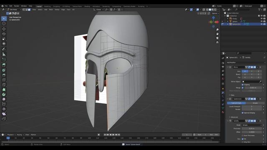Enable Even Thickness checkbox
This screenshot has width=267, height=150.
pyautogui.click(x=242, y=135)
